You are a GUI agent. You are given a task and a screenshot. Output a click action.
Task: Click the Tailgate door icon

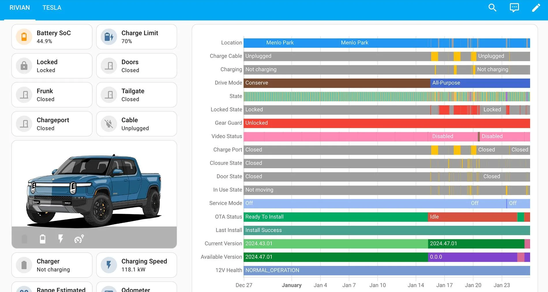(109, 95)
